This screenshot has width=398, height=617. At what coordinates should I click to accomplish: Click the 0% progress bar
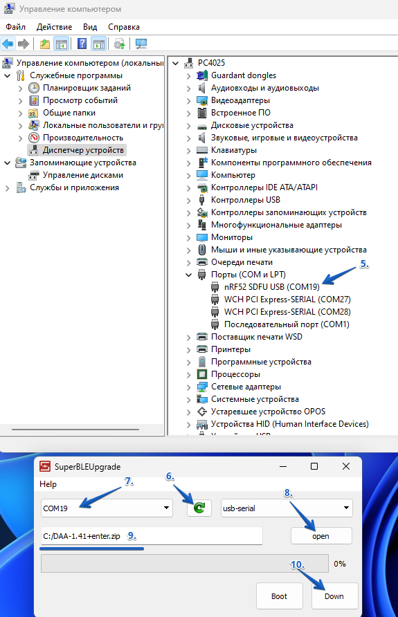tap(185, 564)
